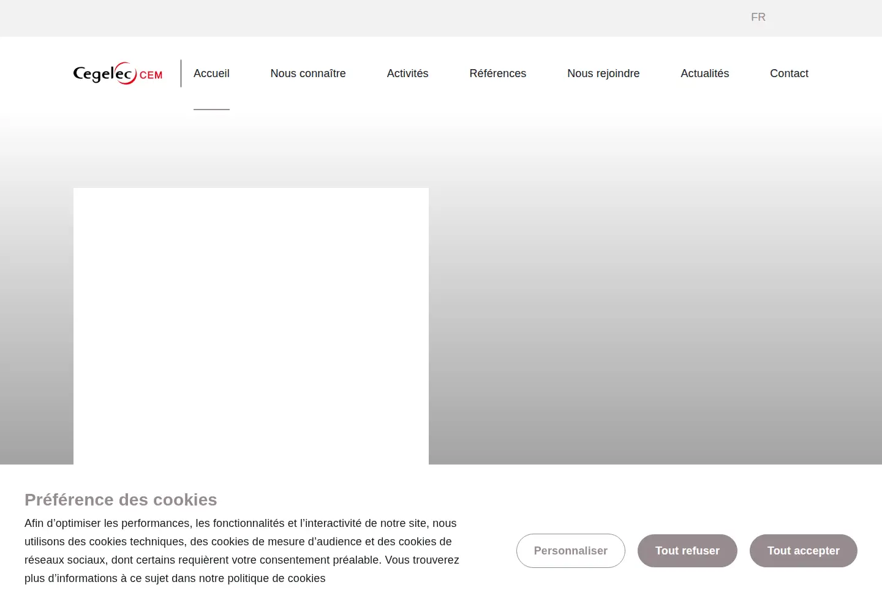Screen dimensions: 882x612
Task: Open the Contact page
Action: pyautogui.click(x=789, y=73)
